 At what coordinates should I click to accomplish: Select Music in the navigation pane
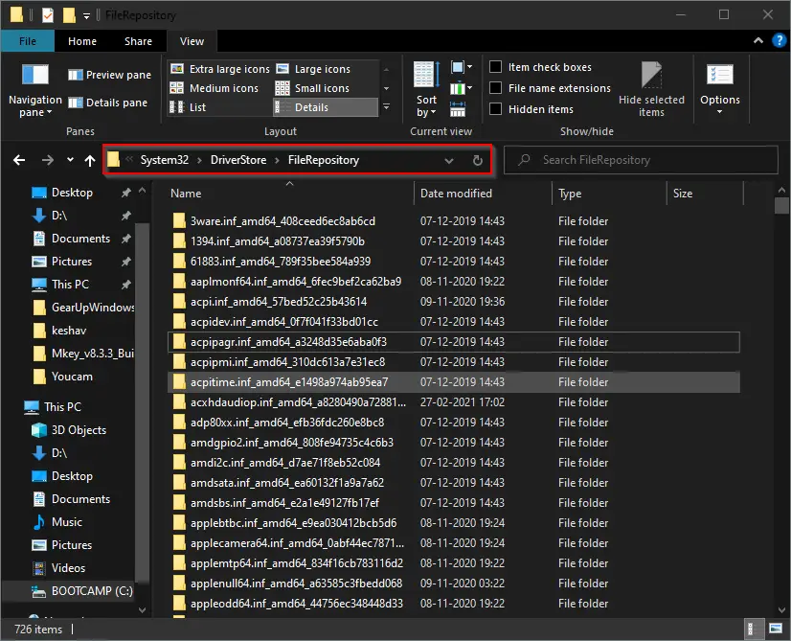point(57,522)
